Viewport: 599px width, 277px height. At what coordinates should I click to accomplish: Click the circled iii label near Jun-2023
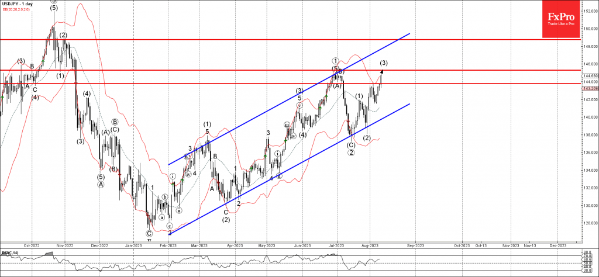287,124
